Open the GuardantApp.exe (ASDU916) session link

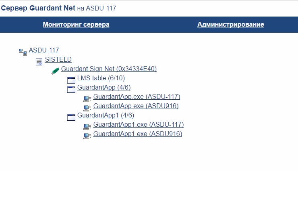(x=136, y=106)
